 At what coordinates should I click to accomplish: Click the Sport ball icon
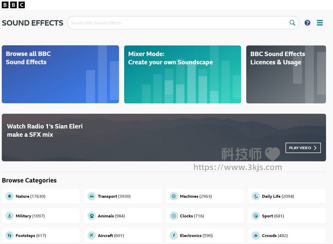[x=256, y=216]
